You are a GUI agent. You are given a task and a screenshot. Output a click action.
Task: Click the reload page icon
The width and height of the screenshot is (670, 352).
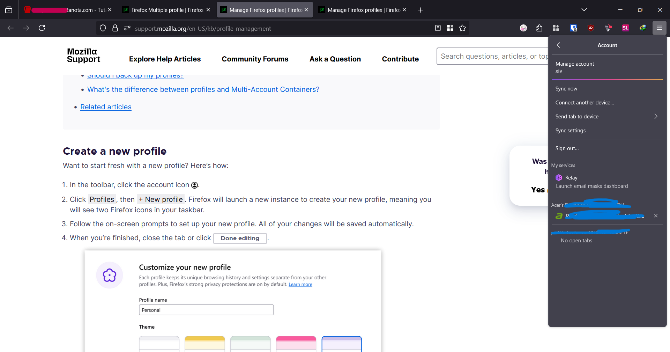[x=42, y=28]
